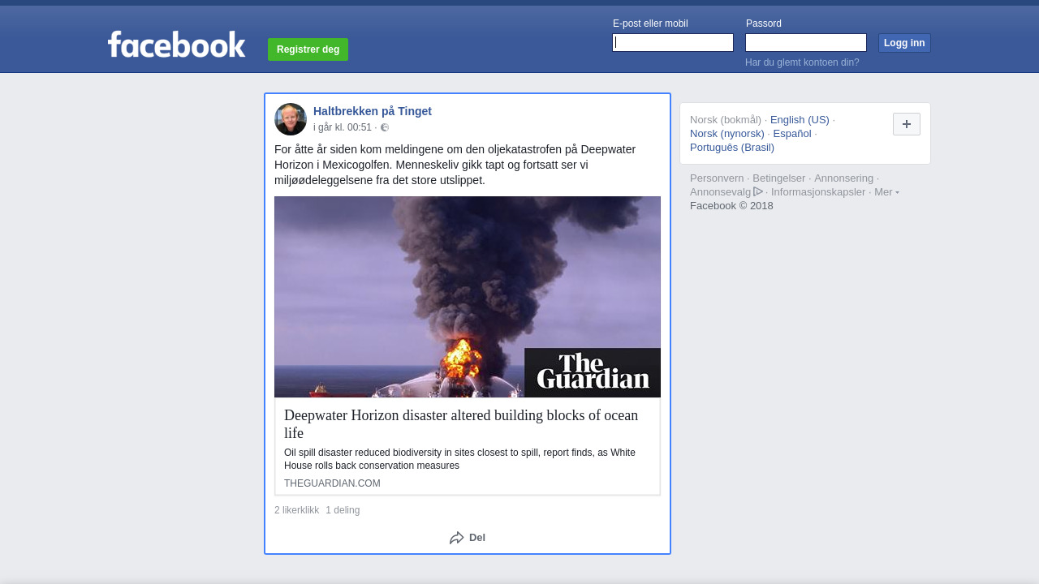The image size is (1039, 584).
Task: Open Haltbrekken på Tinget profile picture
Action: pyautogui.click(x=291, y=119)
